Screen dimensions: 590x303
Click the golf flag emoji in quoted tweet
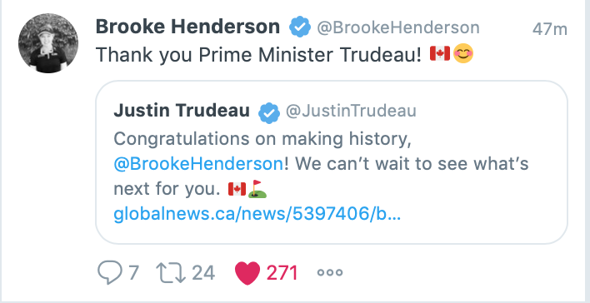coord(257,189)
